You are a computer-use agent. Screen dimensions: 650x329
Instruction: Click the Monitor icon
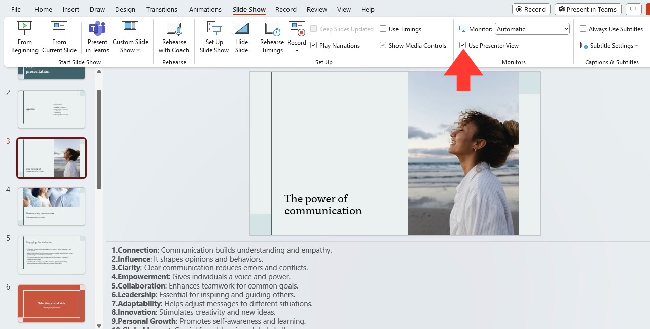463,29
